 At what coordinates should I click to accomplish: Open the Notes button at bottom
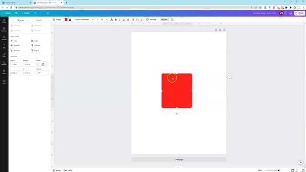point(56,170)
